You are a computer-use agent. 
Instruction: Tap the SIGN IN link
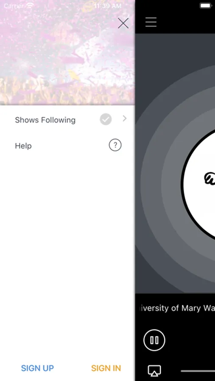tap(106, 368)
